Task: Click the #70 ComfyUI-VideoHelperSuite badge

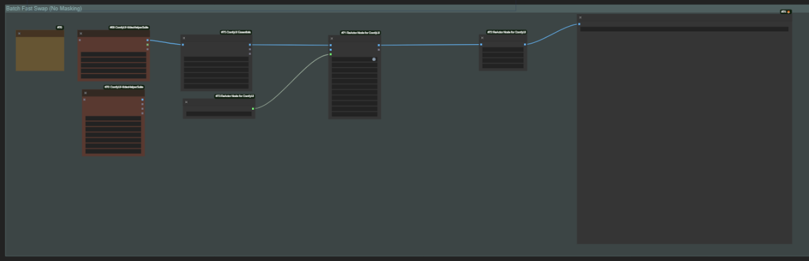Action: pos(124,87)
